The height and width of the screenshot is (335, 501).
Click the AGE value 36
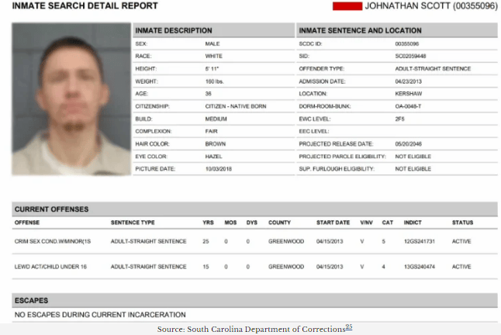[209, 94]
